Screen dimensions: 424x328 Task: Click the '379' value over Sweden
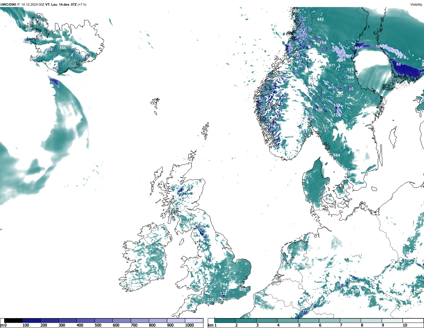333,125
